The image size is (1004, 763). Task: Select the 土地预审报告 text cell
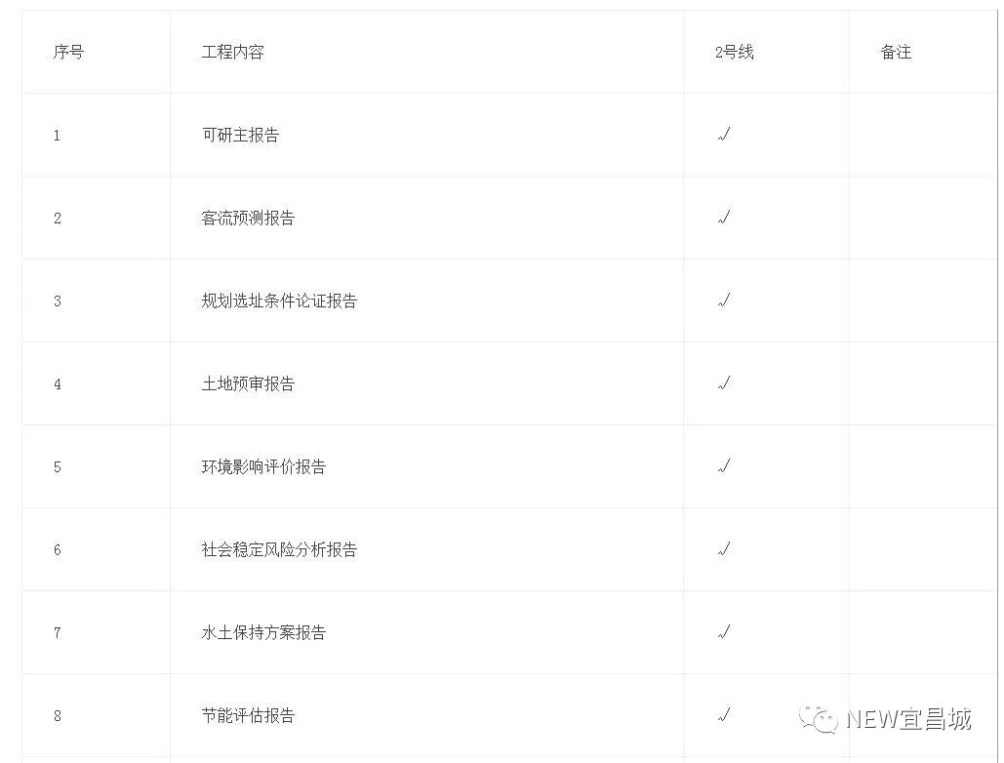pyautogui.click(x=248, y=383)
